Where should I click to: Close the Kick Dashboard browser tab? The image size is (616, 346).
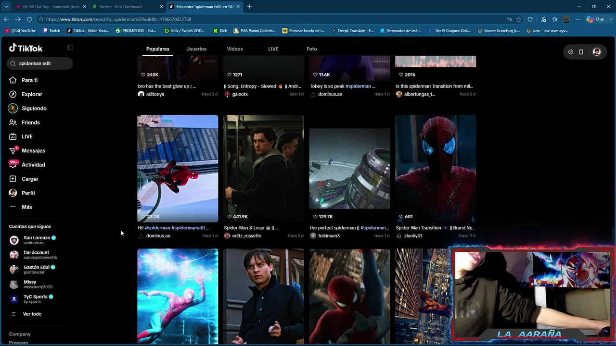click(x=161, y=7)
